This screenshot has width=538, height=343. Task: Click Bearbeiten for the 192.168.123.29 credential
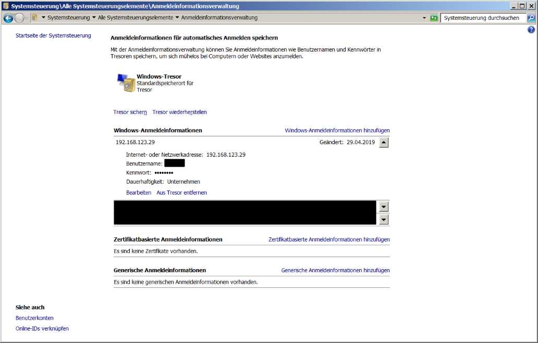(139, 193)
